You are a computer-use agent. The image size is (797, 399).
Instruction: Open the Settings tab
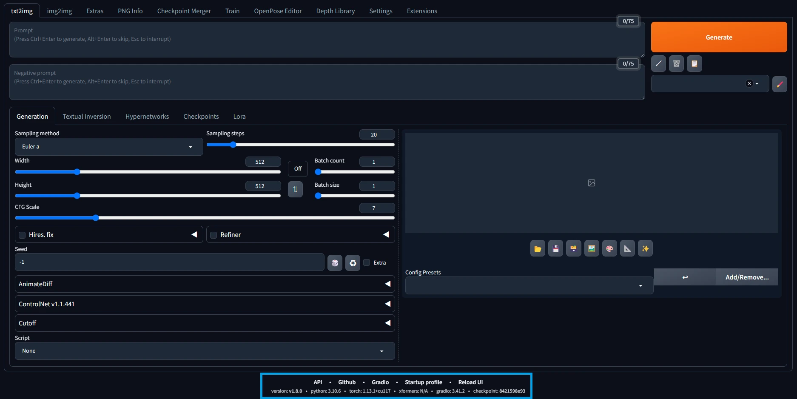381,11
